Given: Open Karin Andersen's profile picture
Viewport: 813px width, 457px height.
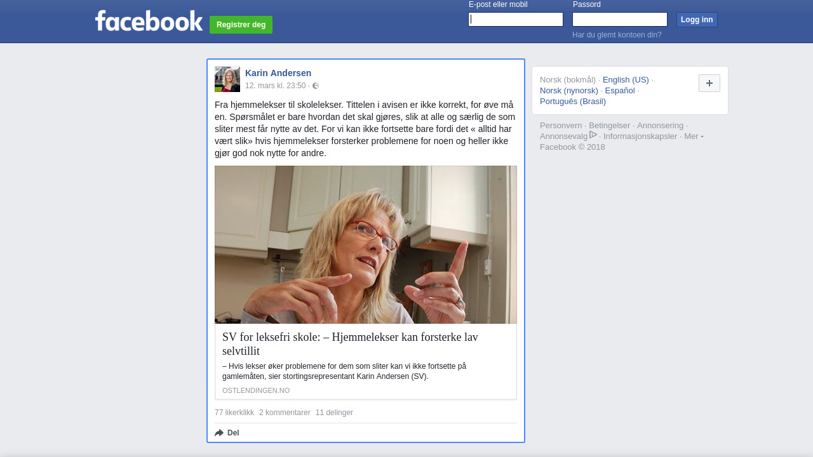Looking at the screenshot, I should 227,79.
